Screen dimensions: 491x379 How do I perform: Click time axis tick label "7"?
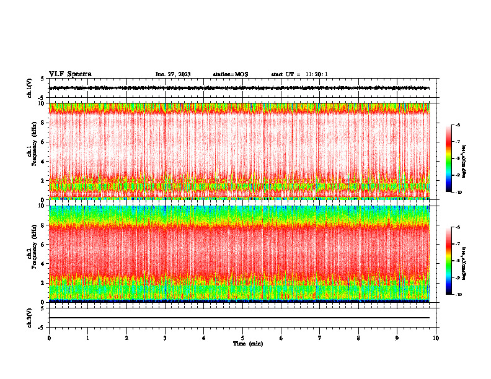tap(320, 338)
